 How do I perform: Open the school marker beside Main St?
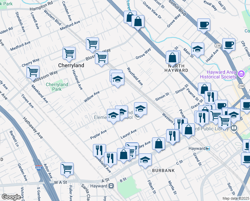tap(198, 49)
